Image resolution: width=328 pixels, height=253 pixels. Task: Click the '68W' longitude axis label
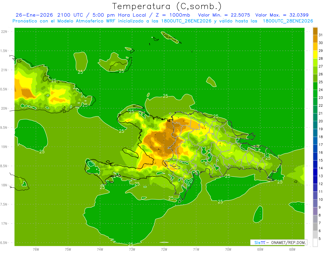pyautogui.click(x=292, y=249)
